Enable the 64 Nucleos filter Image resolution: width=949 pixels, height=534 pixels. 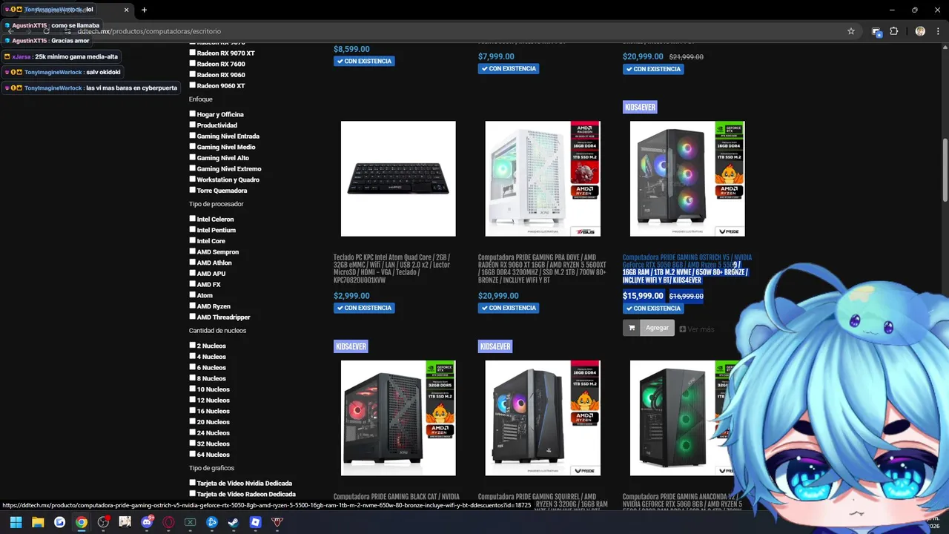193,454
